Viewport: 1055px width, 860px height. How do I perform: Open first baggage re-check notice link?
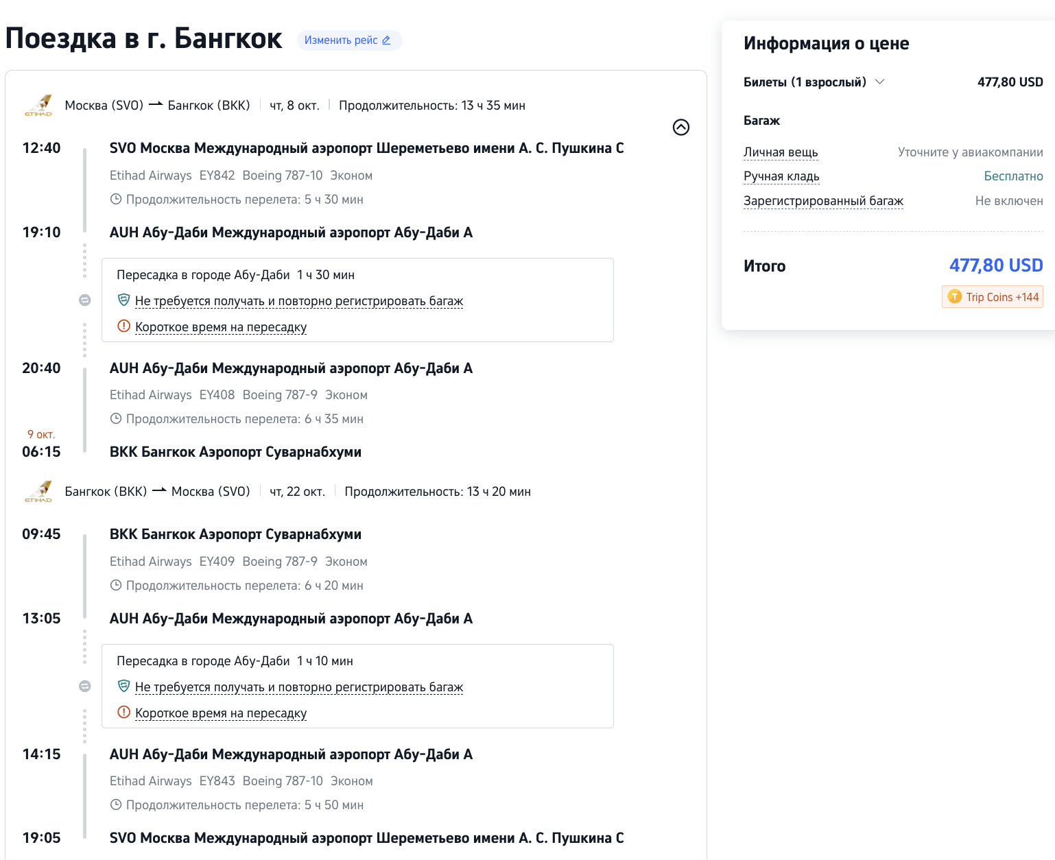point(299,301)
